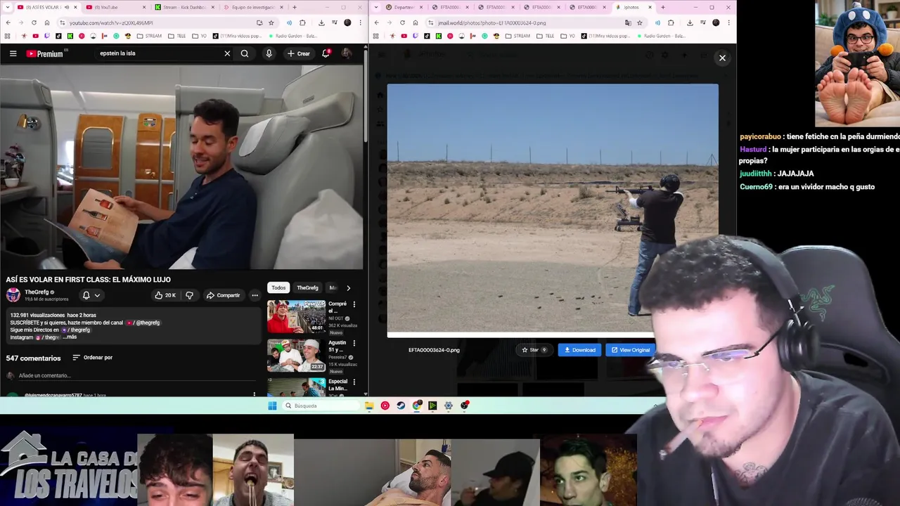Open YouTube hamburger guide menu
Screen dimensions: 900x506
(x=13, y=53)
